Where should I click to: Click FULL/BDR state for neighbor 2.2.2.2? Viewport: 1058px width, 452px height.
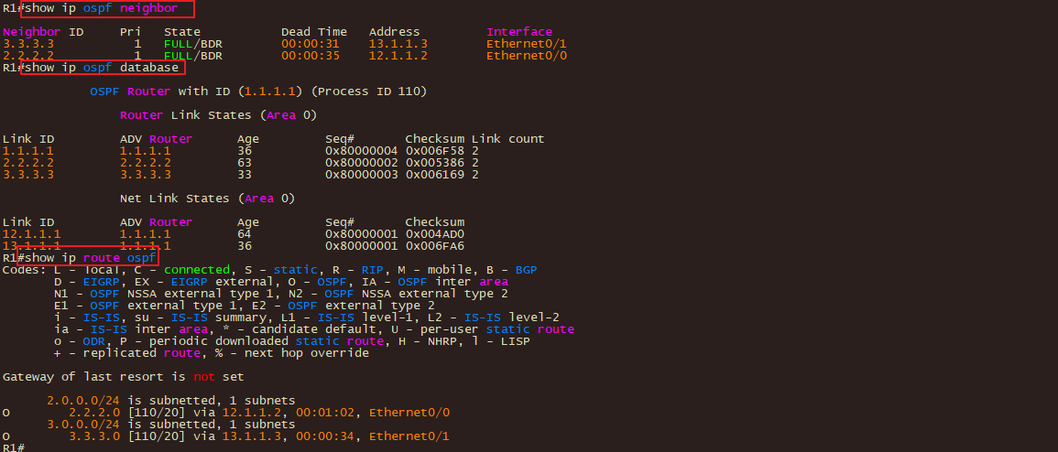click(193, 56)
